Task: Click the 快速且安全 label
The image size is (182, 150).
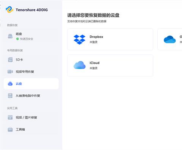Action: click(x=27, y=39)
